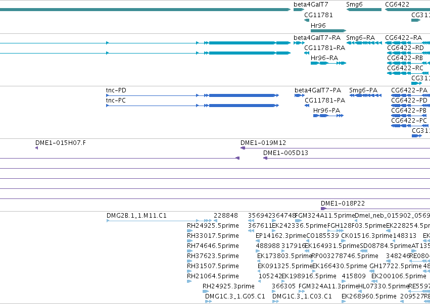The image size is (430, 304).
Task: Select the Hr96 gene bar
Action: click(x=328, y=31)
